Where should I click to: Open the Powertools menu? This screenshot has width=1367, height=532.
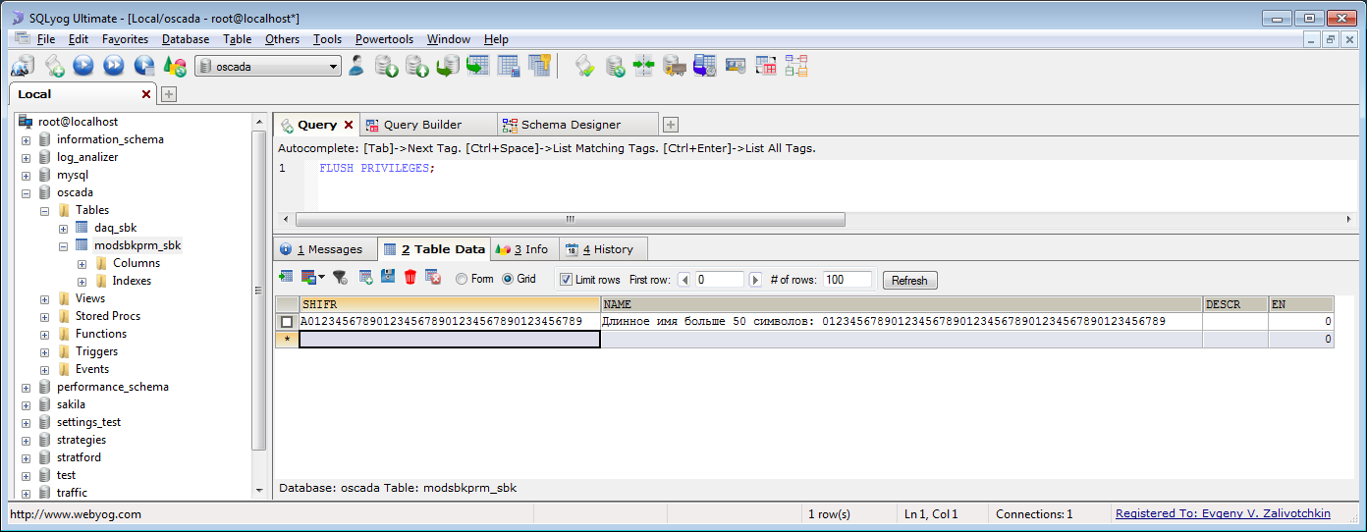(384, 39)
